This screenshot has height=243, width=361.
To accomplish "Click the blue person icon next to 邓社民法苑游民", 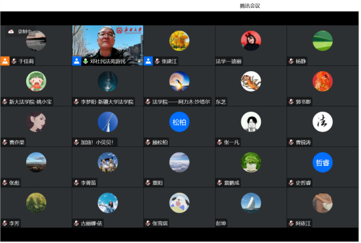I will (77, 61).
